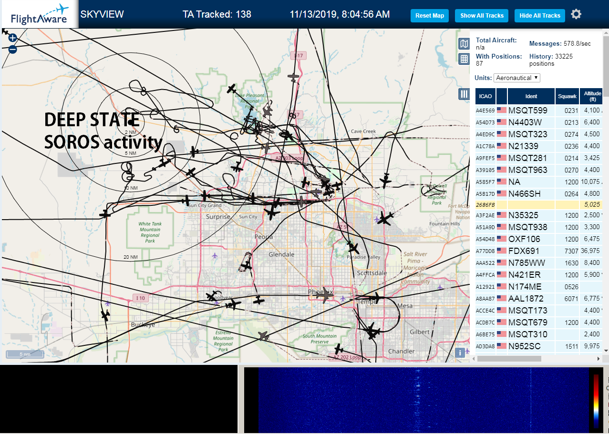Screen dimensions: 609x434
Task: Zoom out of the map
Action: tap(12, 49)
